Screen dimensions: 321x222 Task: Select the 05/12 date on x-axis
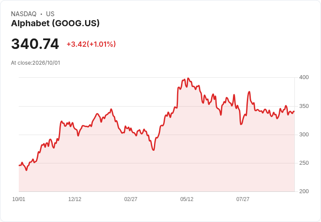click(187, 199)
